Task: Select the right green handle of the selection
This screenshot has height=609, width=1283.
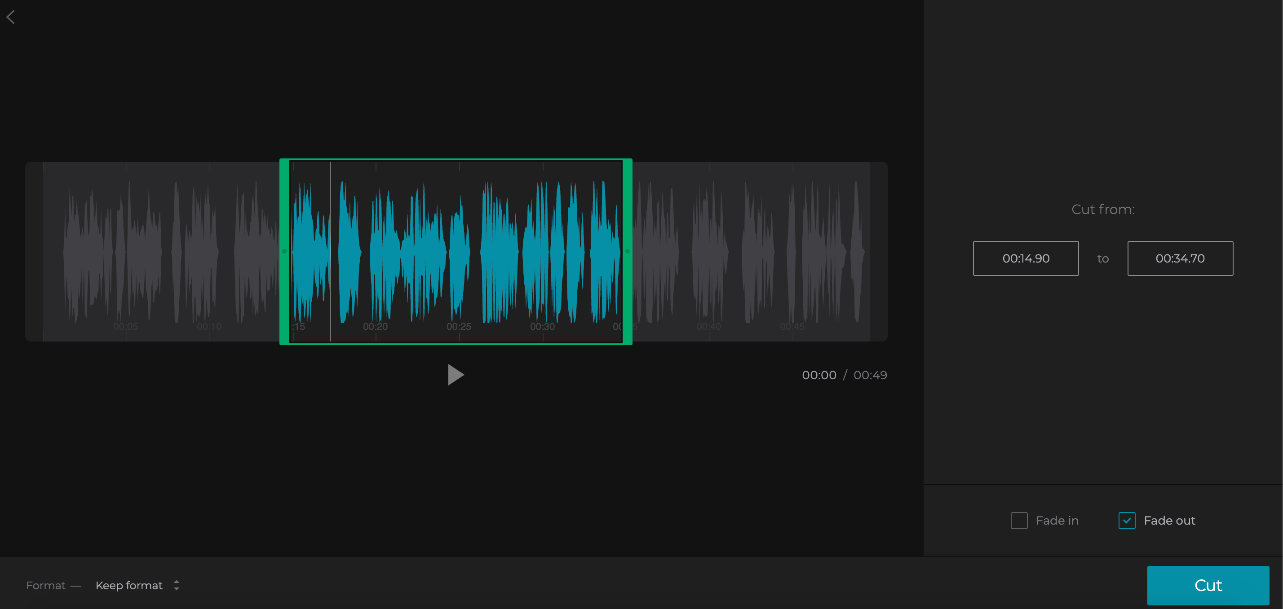Action: pos(628,251)
